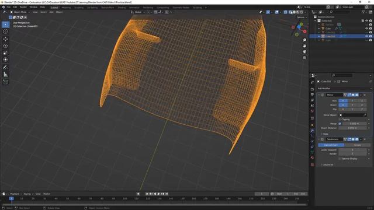Enable Optimal Display checkbox
The width and height of the screenshot is (374, 210).
[340, 159]
